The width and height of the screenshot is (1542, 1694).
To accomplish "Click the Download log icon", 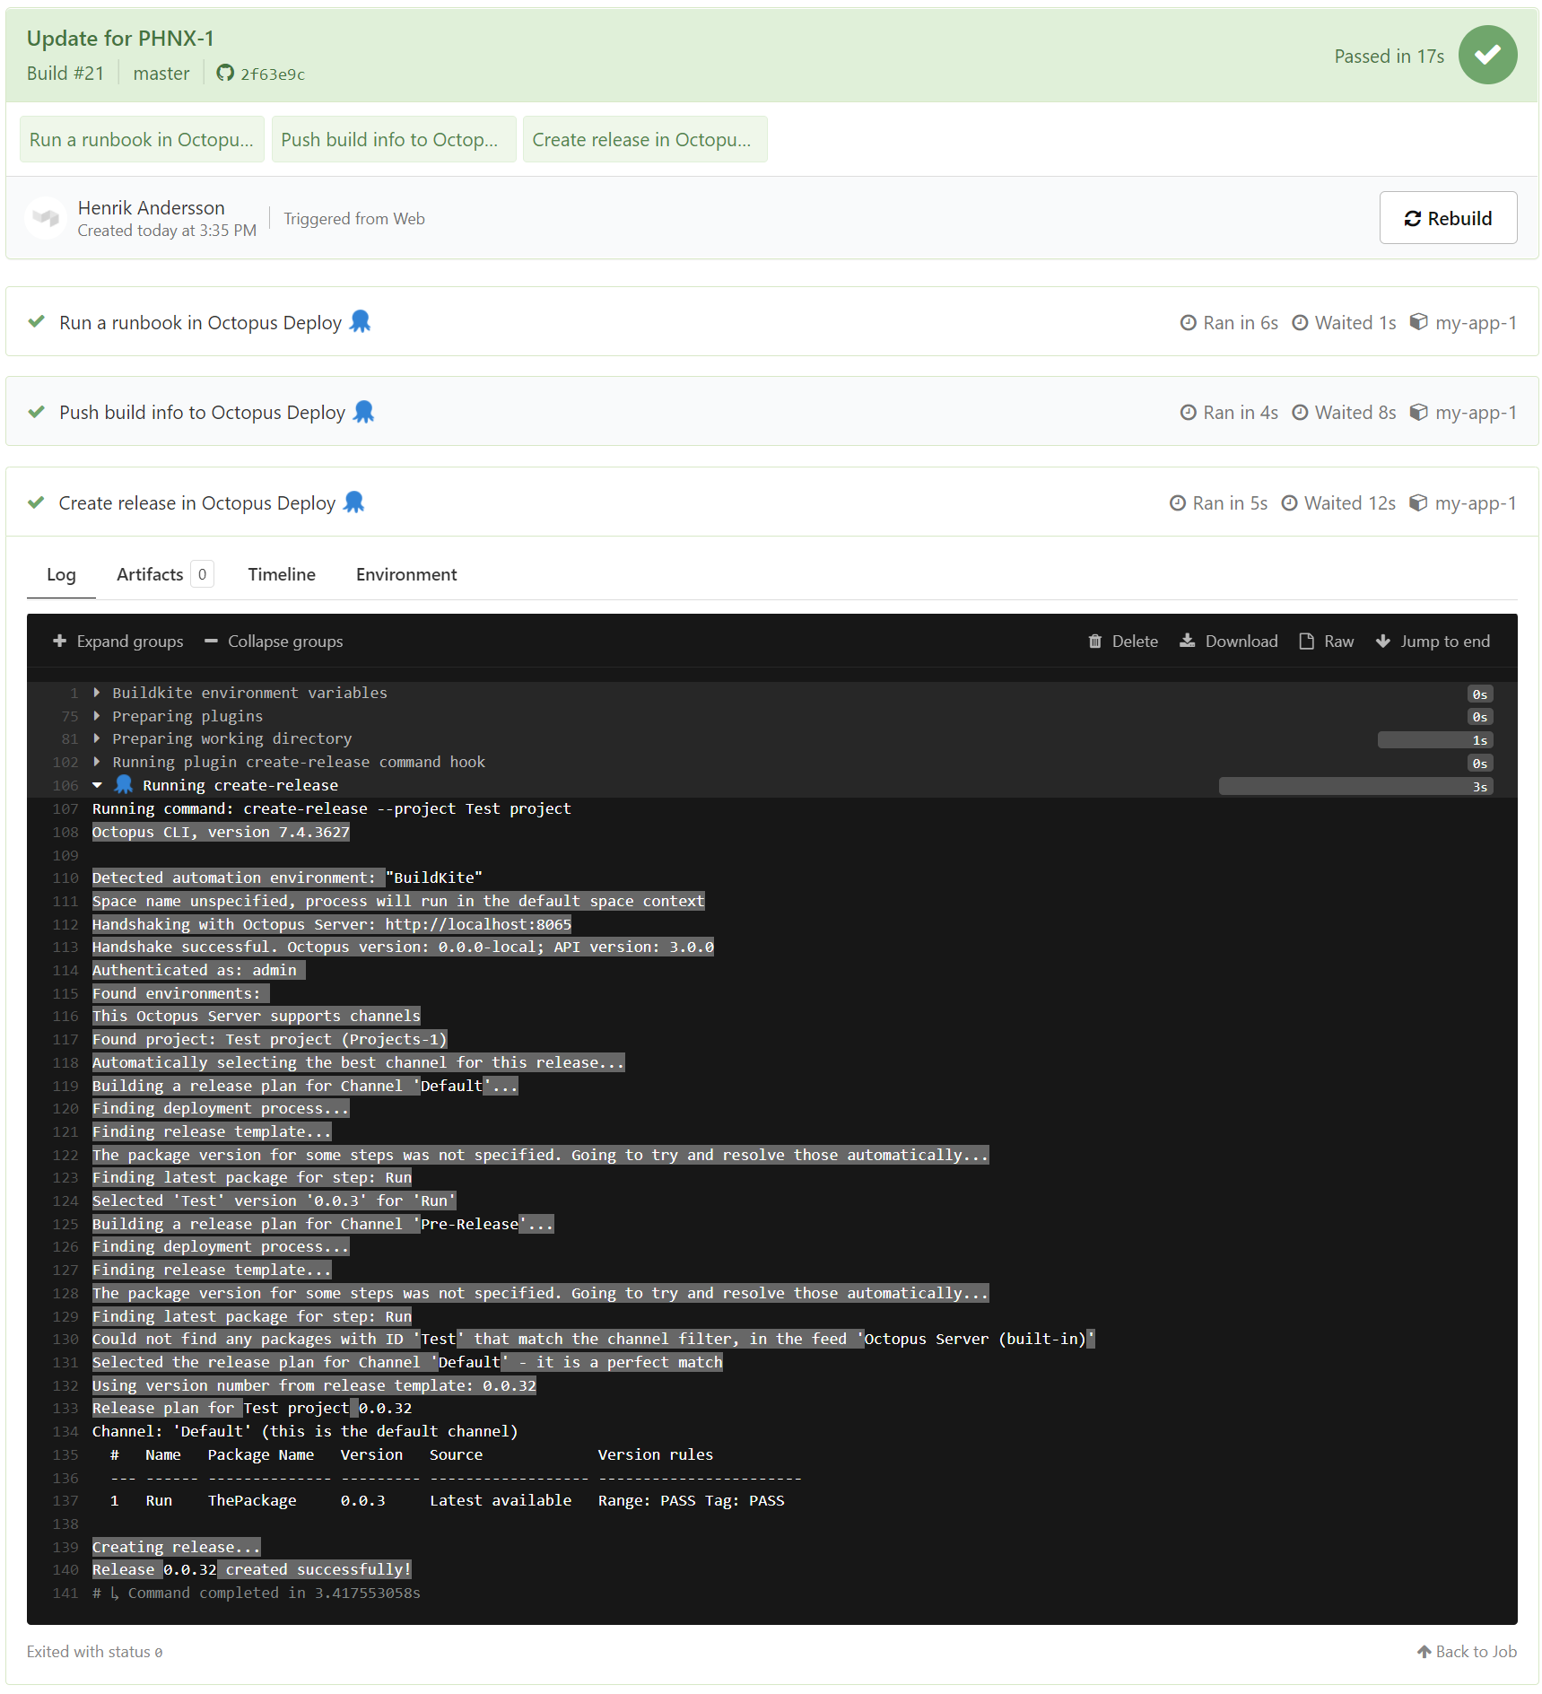I will point(1188,641).
